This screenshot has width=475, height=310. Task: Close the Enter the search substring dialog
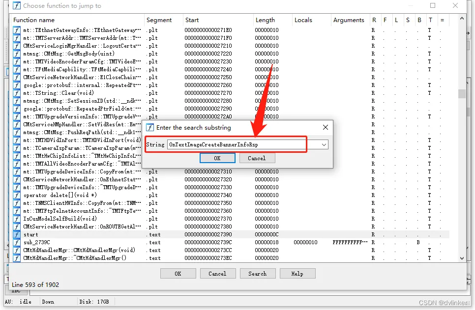(326, 127)
